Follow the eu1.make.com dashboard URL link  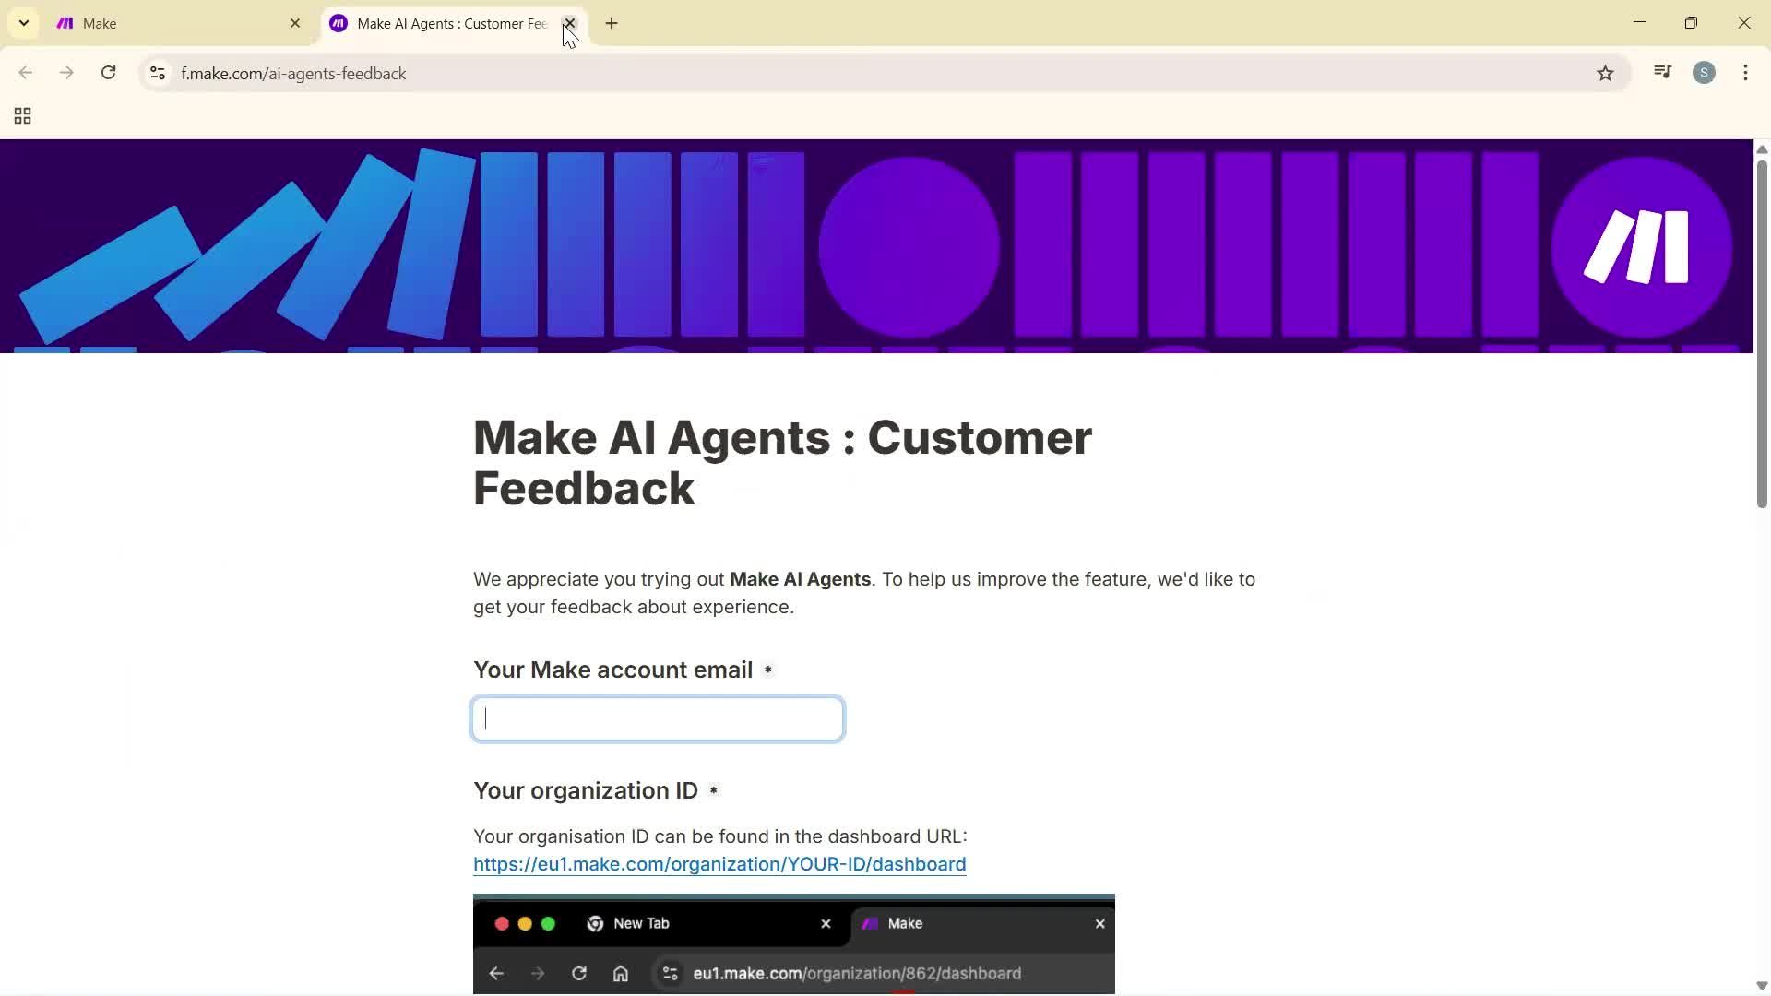[719, 864]
